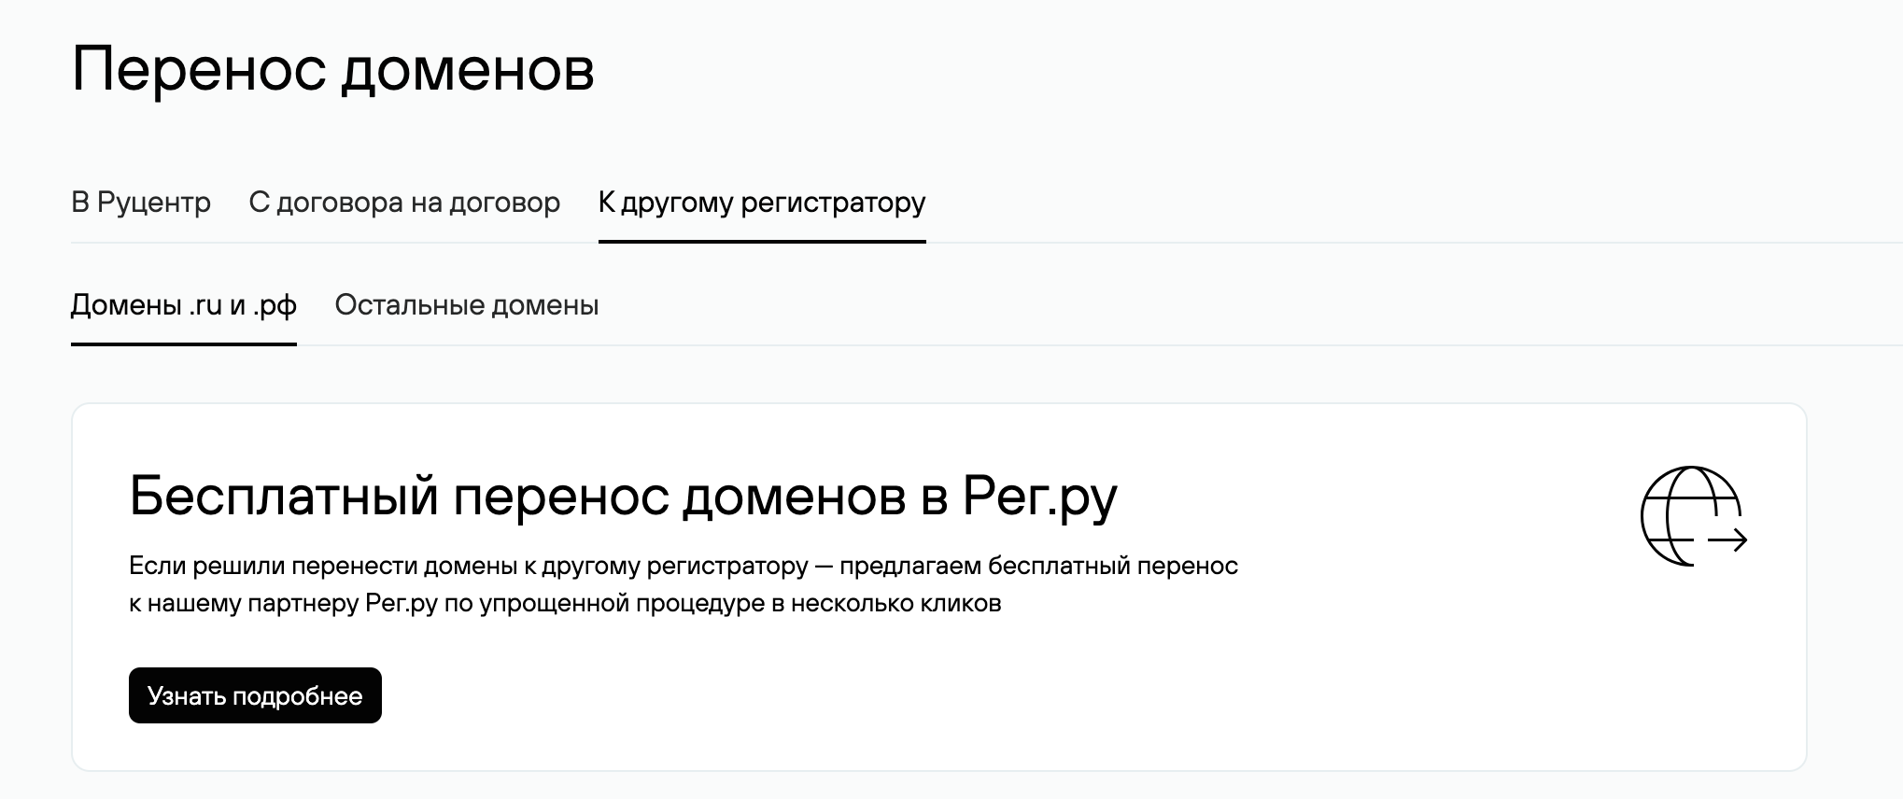Click "Рег.ру" in the card heading
1903x799 pixels.
(1039, 496)
